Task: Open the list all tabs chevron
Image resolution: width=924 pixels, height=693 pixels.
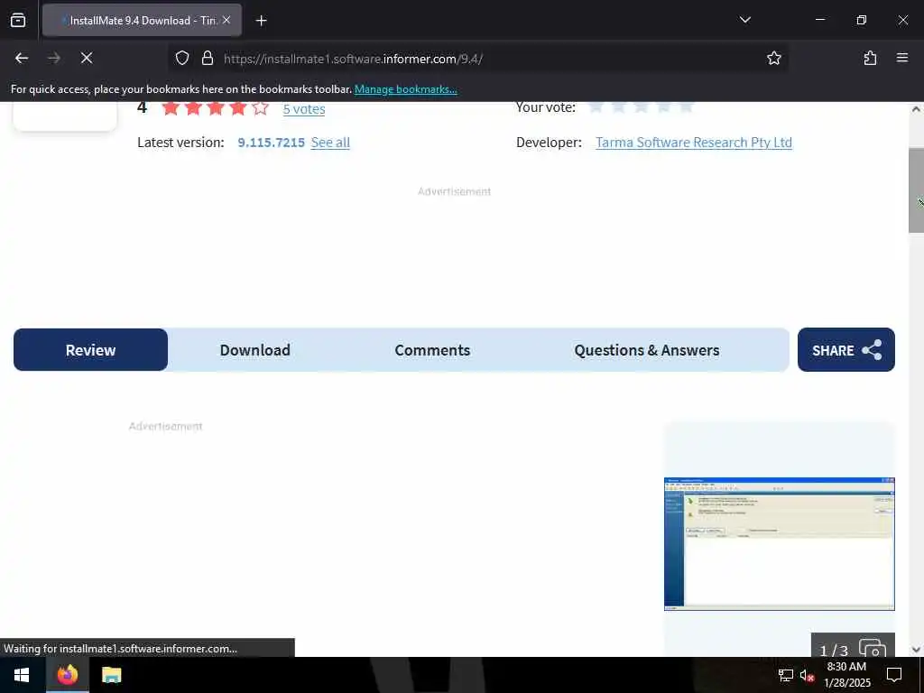Action: (744, 20)
